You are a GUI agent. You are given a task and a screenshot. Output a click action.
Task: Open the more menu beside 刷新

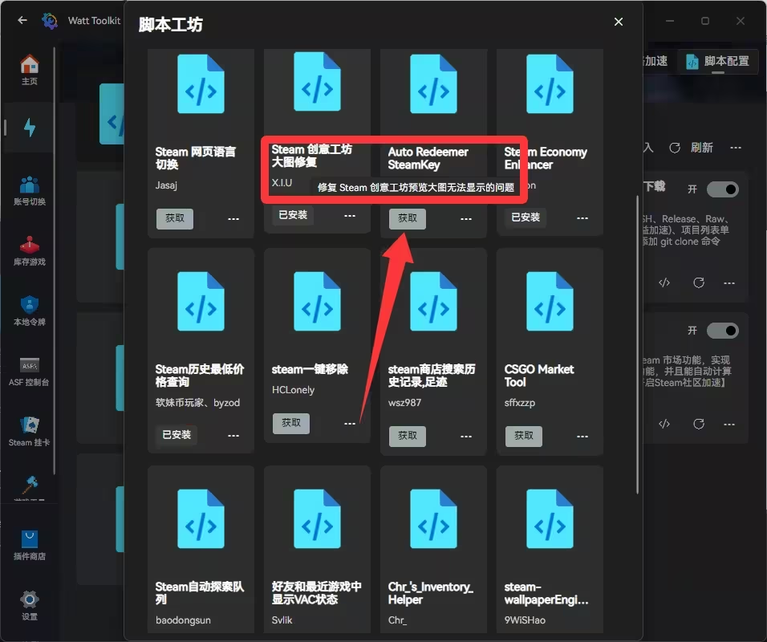pos(735,148)
